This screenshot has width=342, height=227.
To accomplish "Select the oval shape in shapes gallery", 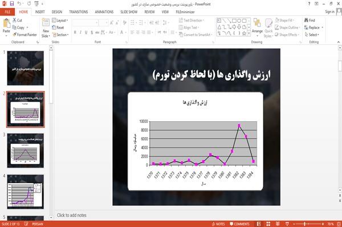I will (x=239, y=21).
